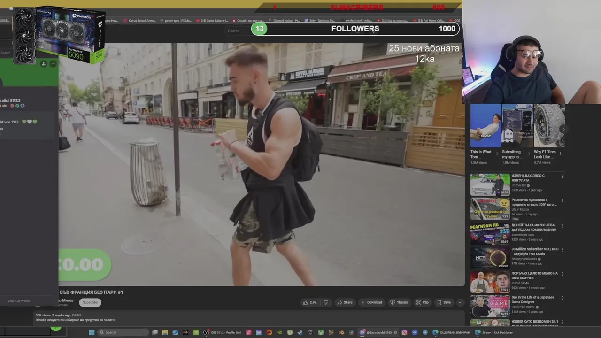601x338 pixels.
Task: Open options for 'ДОНЕЙТНАХА ми 500 ЛЕВА' video
Action: pos(562,225)
